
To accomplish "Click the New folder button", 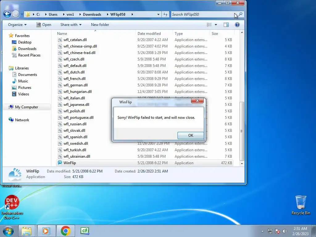I will 100,25.
